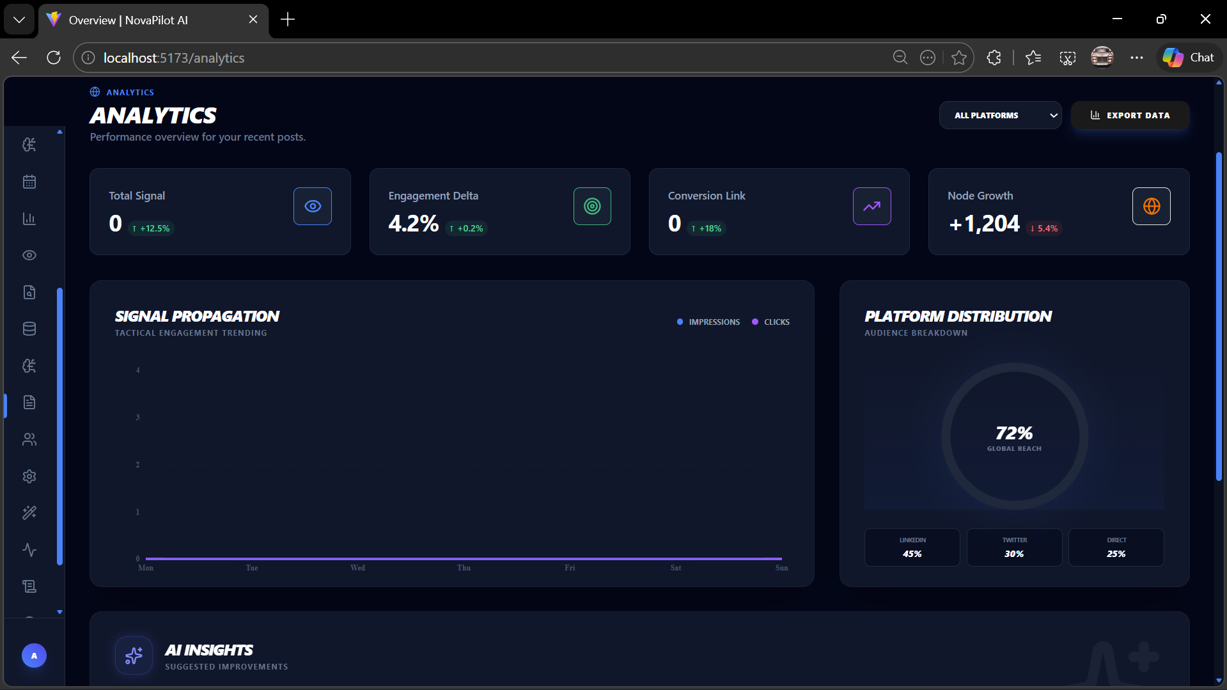
Task: Open the browser settings and more menu
Action: click(1136, 58)
